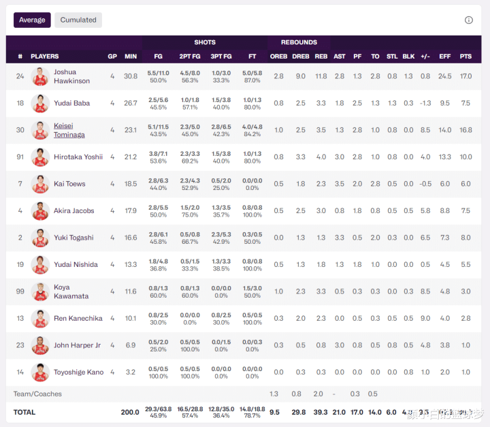The height and width of the screenshot is (427, 490).
Task: Open Akira Jacobs' player photo
Action: (x=40, y=211)
